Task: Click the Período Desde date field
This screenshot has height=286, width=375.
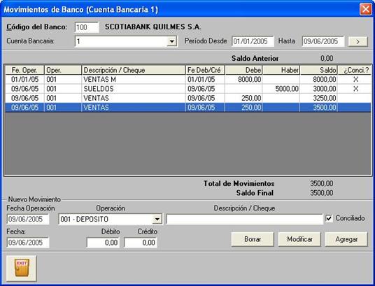Action: tap(253, 41)
